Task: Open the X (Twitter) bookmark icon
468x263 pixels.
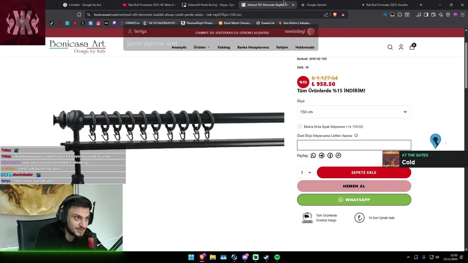Action: [83, 23]
